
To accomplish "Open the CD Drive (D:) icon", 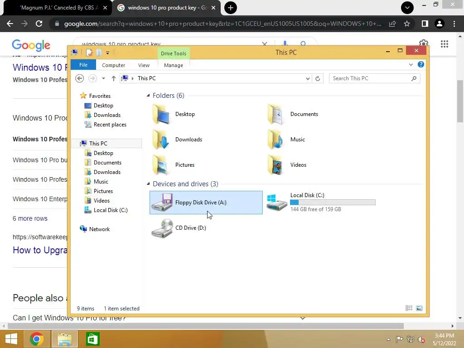I will coord(162,228).
